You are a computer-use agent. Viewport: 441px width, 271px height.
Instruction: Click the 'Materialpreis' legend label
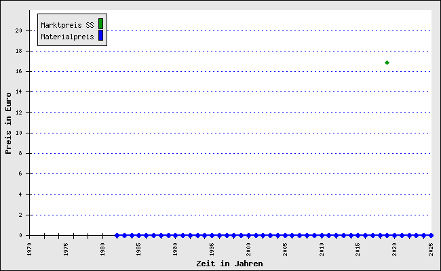click(67, 37)
